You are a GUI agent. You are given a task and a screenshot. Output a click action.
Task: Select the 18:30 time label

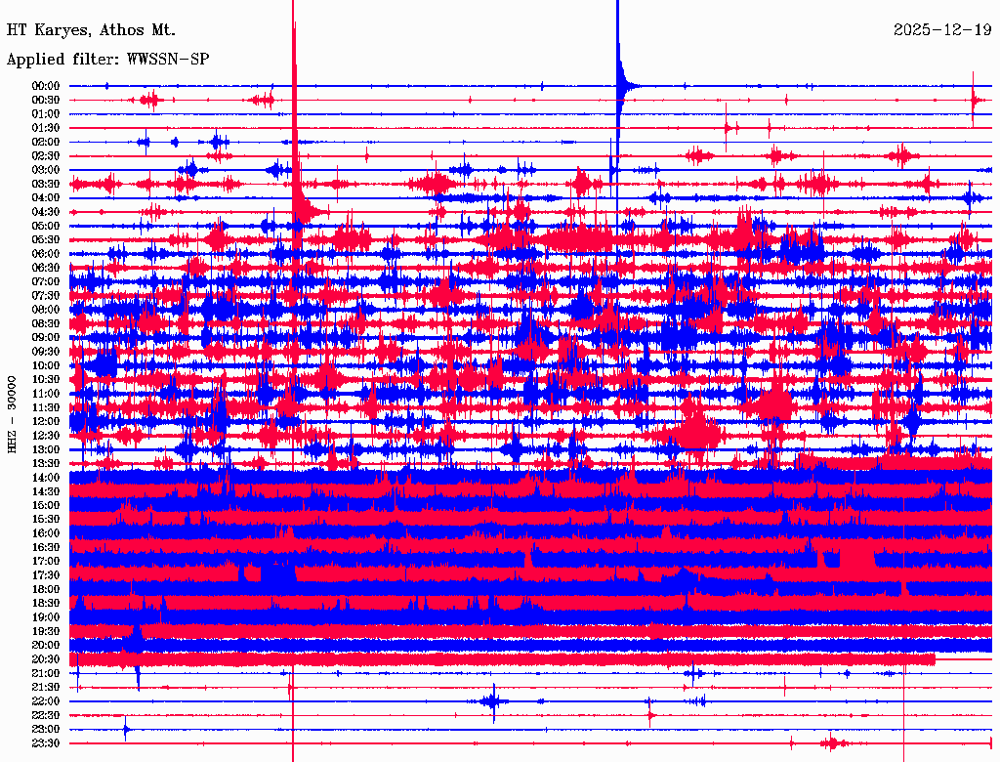pyautogui.click(x=45, y=604)
